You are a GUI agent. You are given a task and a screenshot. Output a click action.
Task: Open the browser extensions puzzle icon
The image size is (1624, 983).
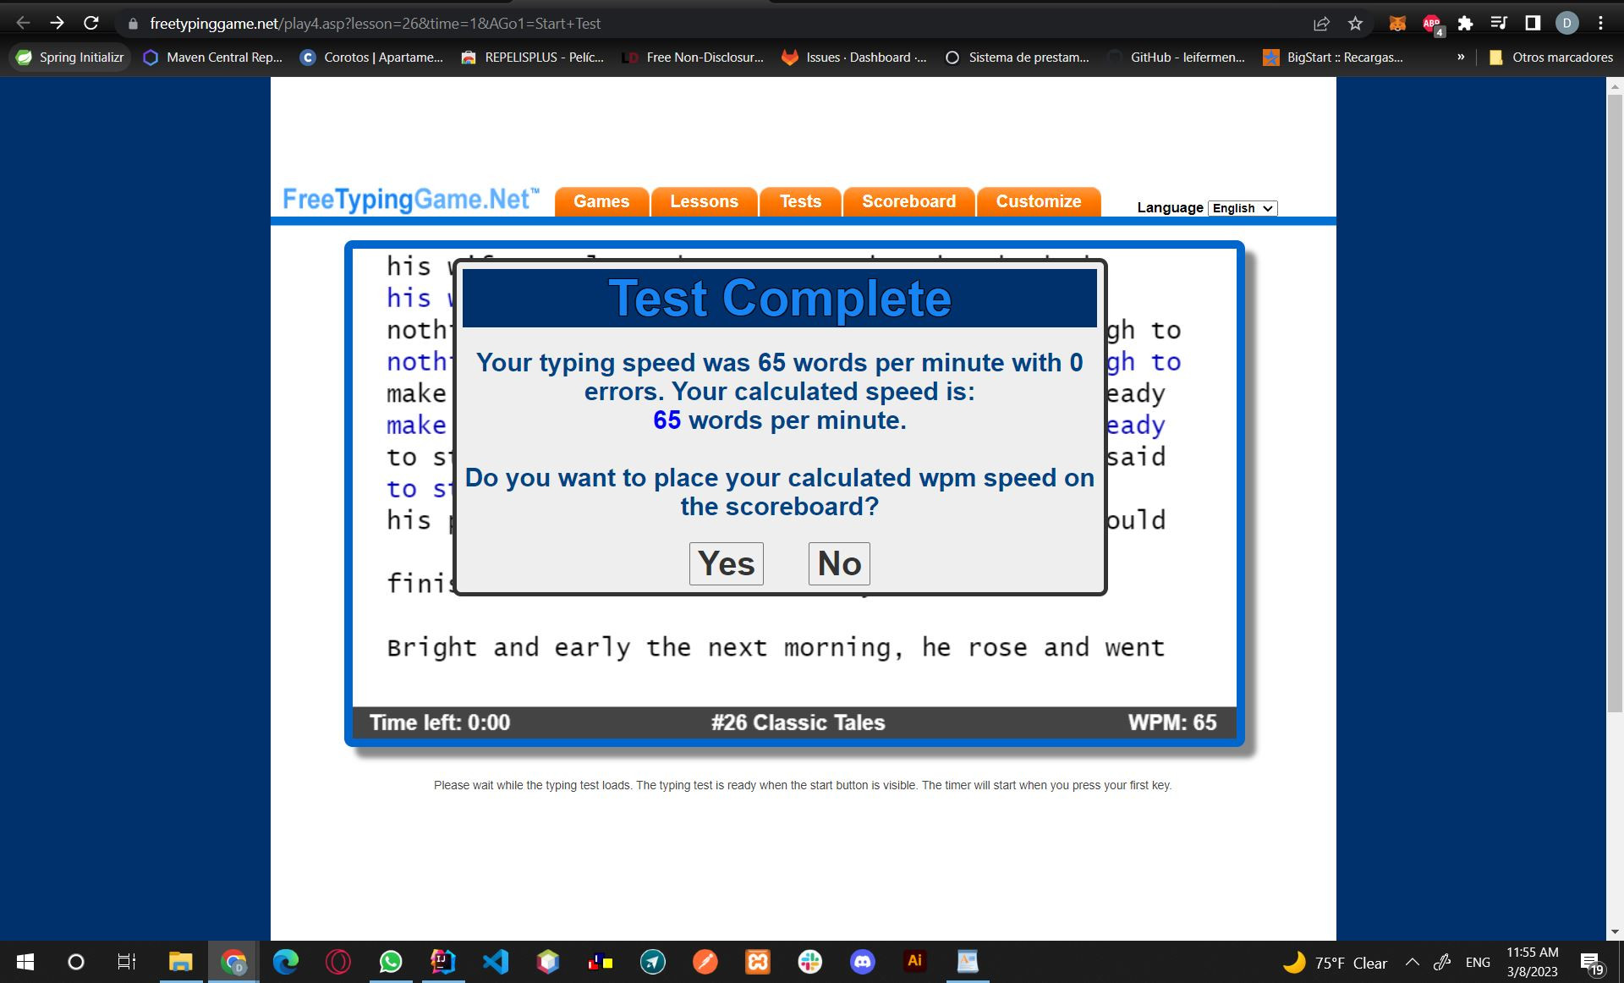click(1465, 24)
